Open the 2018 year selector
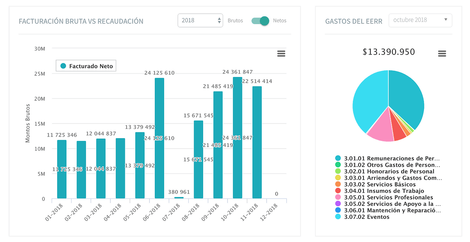This screenshot has width=470, height=242. [x=200, y=20]
